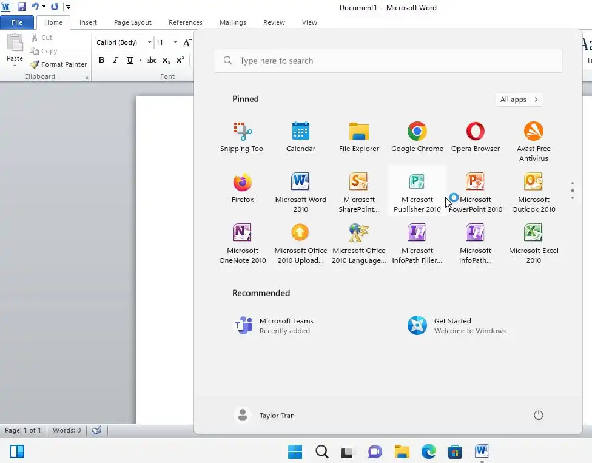The image size is (592, 463).
Task: Grow font size in Word
Action: click(187, 42)
